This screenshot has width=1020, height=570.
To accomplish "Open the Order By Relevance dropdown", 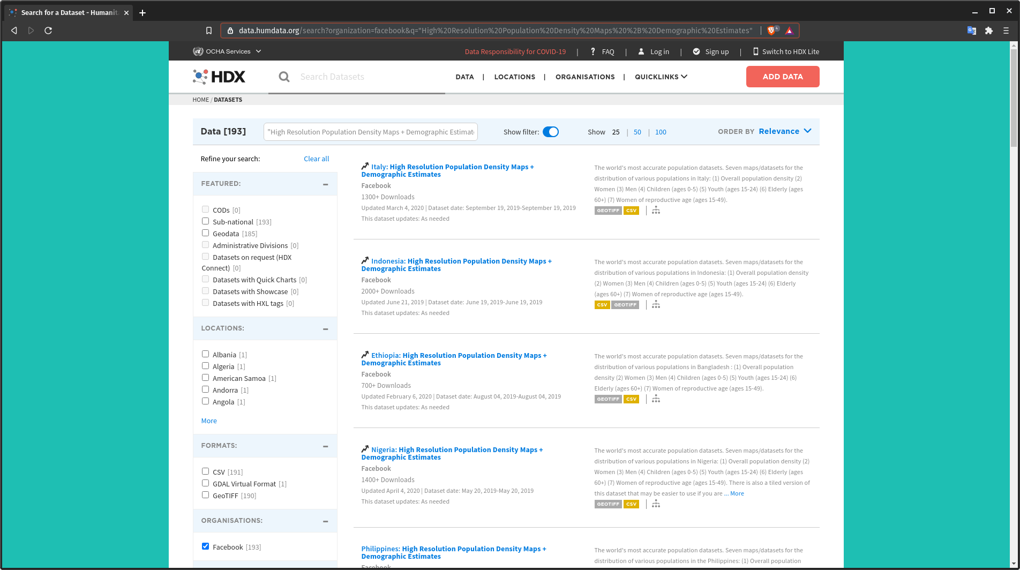I will (785, 131).
